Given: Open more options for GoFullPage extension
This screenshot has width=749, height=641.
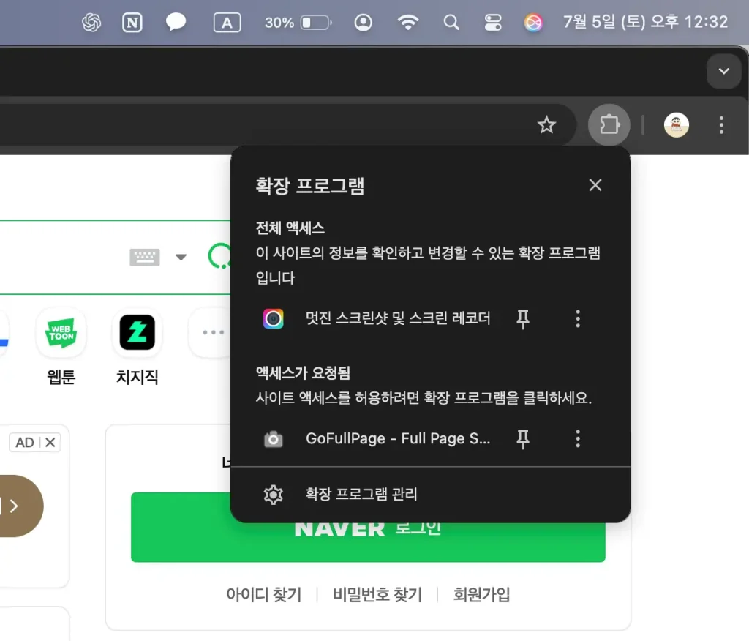Looking at the screenshot, I should (x=578, y=438).
